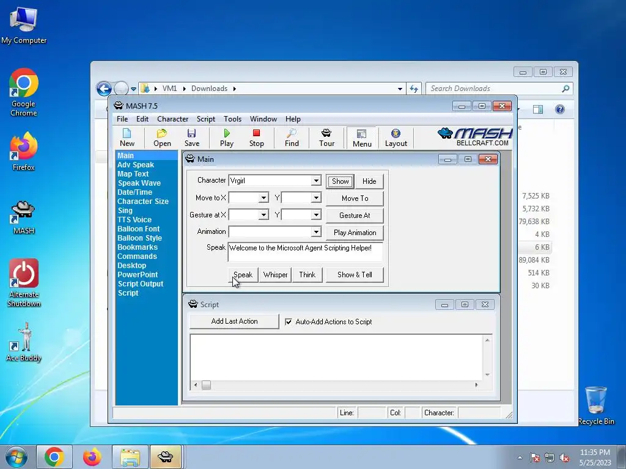Stop playback with red Stop icon
This screenshot has width=626, height=469.
point(256,137)
